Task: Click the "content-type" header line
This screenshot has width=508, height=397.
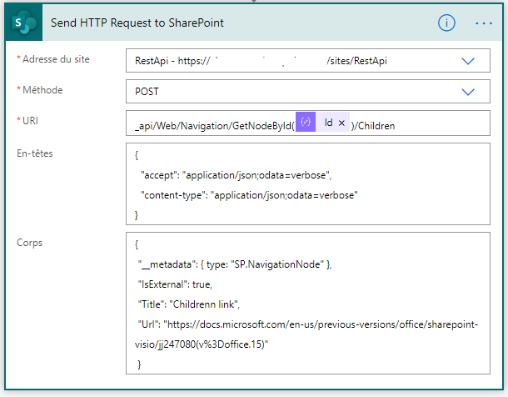Action: tap(249, 195)
